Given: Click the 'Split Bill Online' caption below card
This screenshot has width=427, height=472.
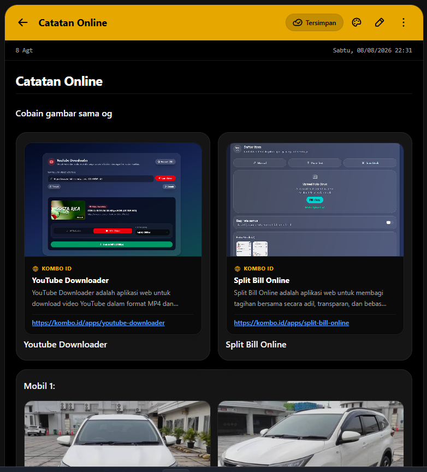Looking at the screenshot, I should coord(256,344).
